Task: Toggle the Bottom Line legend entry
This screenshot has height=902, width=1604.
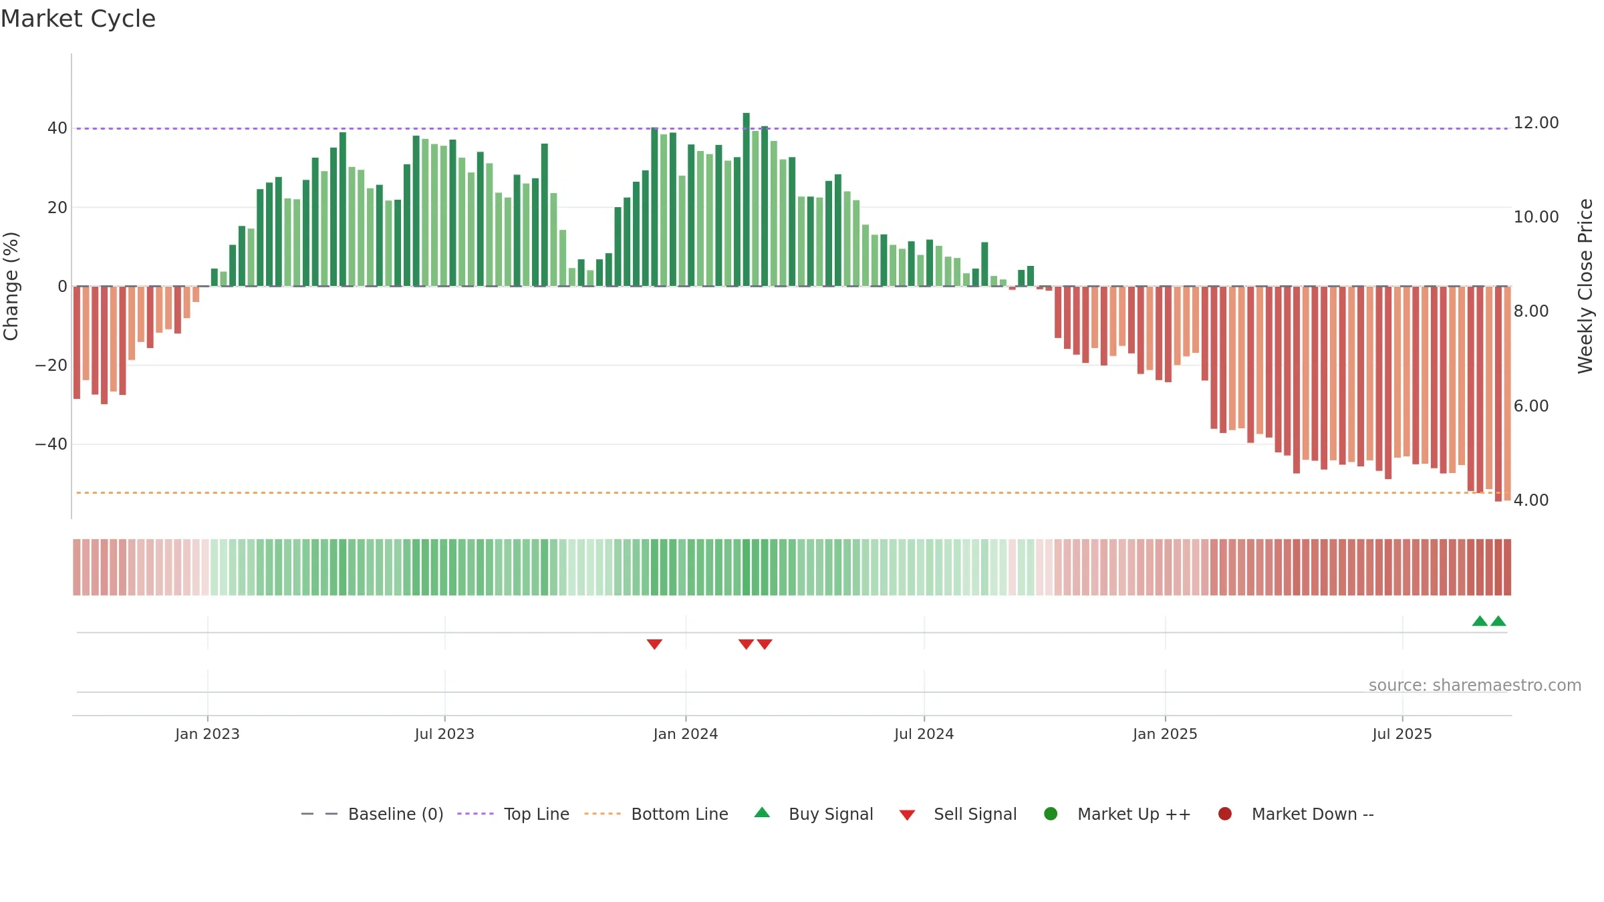Action: tap(656, 814)
